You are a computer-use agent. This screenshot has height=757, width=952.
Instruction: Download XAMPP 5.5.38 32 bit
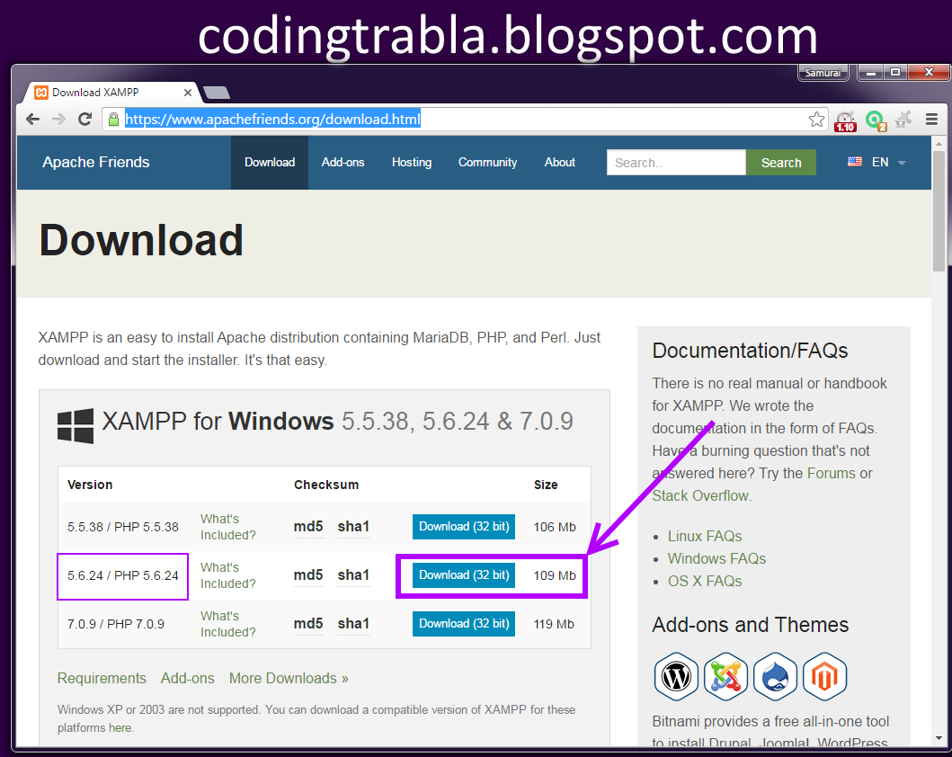464,526
